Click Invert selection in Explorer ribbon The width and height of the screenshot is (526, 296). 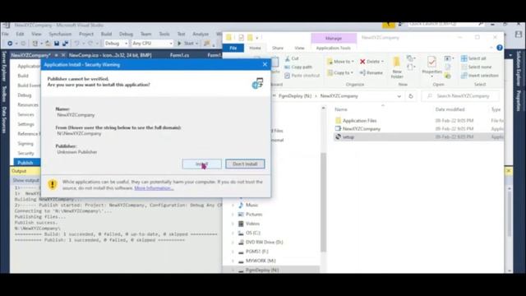click(480, 76)
